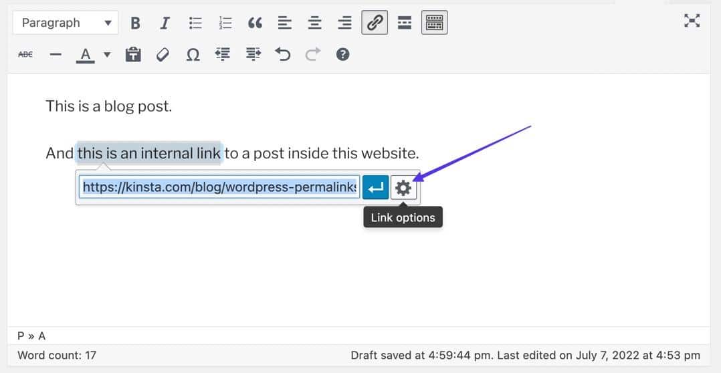Toggle the insert/edit link button

[x=375, y=23]
